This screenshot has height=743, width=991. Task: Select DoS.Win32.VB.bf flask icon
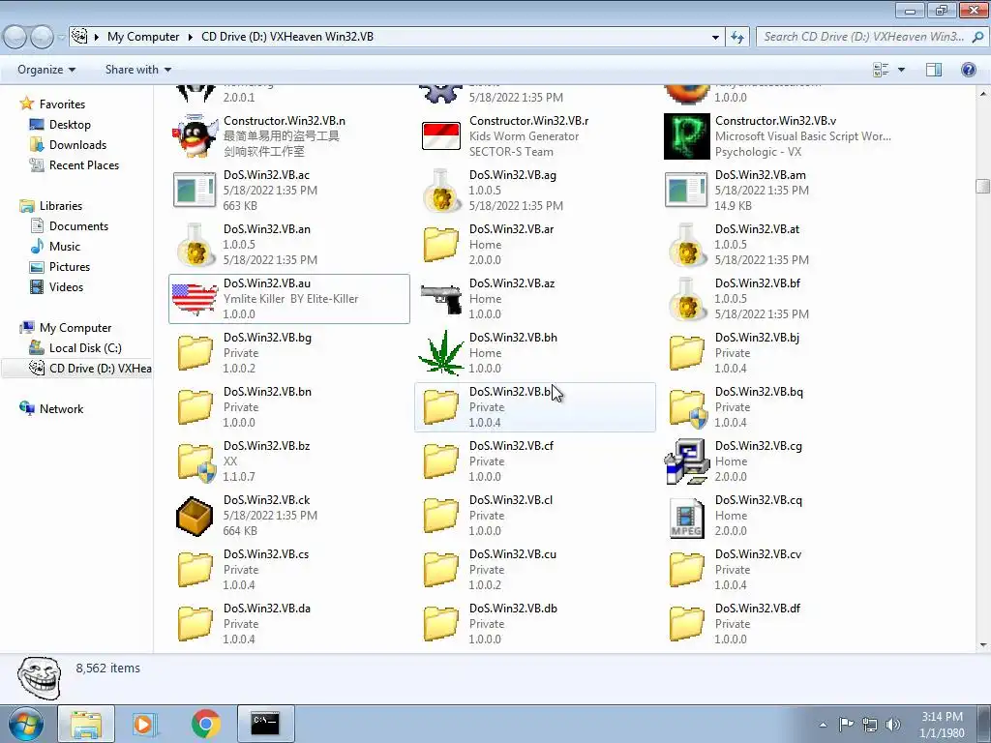point(686,299)
